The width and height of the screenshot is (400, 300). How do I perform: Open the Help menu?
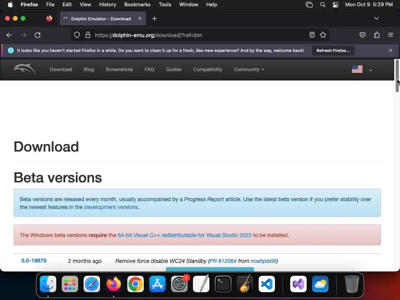click(x=211, y=5)
